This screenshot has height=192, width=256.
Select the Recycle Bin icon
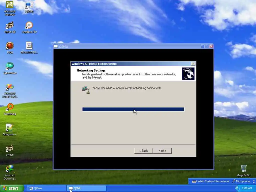pos(243,171)
